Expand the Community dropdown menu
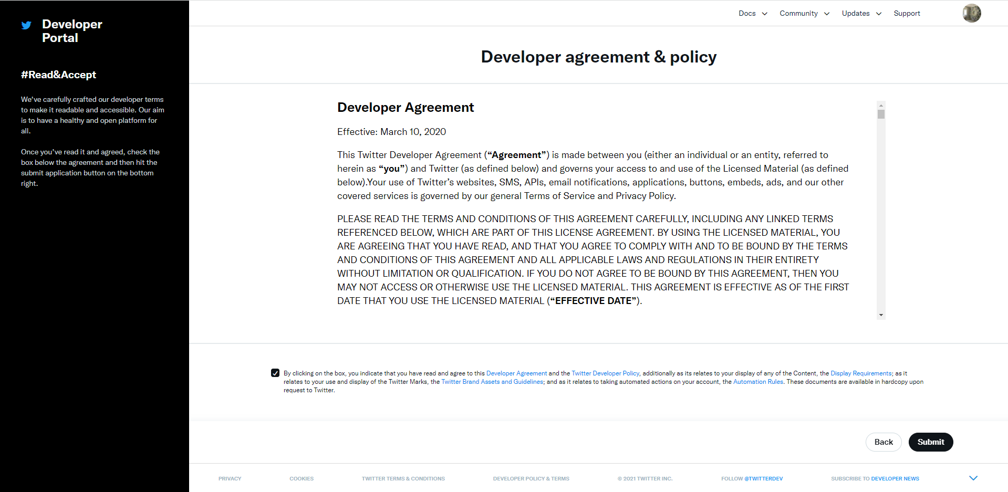 pyautogui.click(x=804, y=13)
